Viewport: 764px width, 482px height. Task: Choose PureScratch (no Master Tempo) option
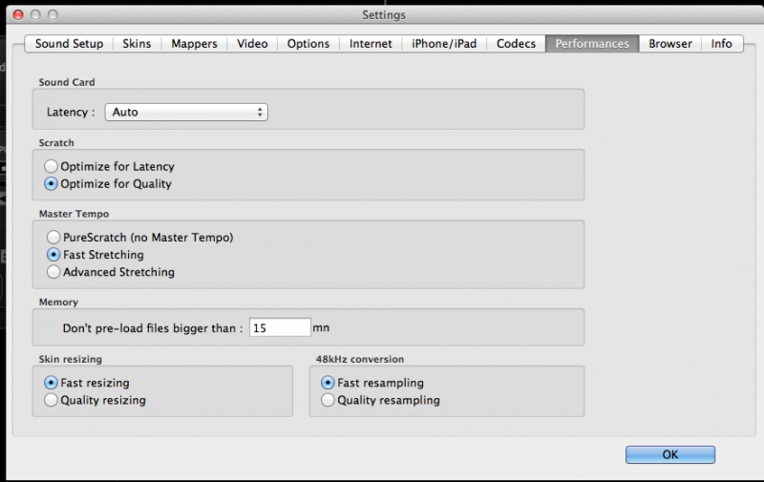(54, 237)
